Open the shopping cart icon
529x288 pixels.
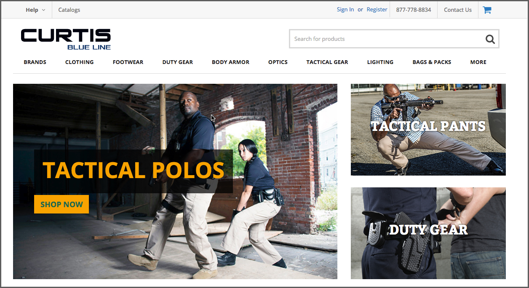[487, 10]
